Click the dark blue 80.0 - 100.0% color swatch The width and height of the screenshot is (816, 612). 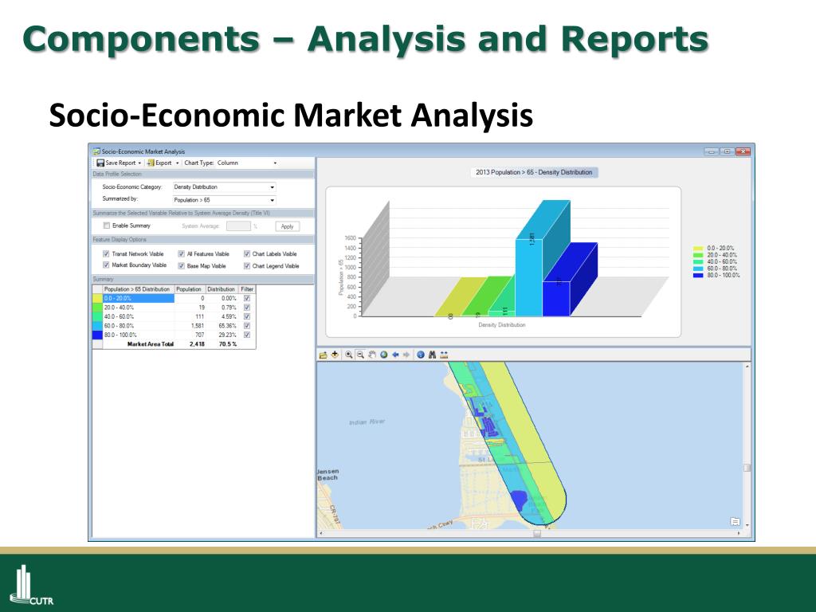point(97,335)
